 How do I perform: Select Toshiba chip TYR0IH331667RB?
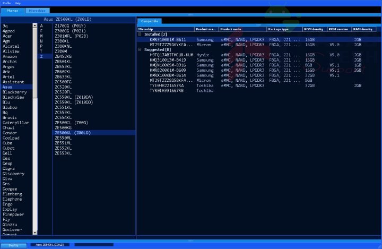[258, 90]
